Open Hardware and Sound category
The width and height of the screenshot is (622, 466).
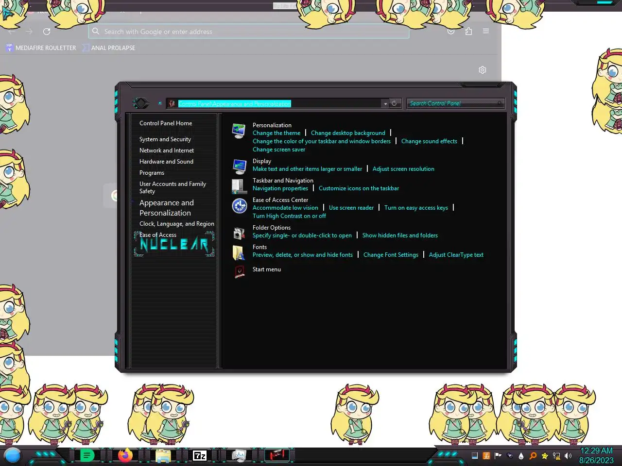pos(166,162)
